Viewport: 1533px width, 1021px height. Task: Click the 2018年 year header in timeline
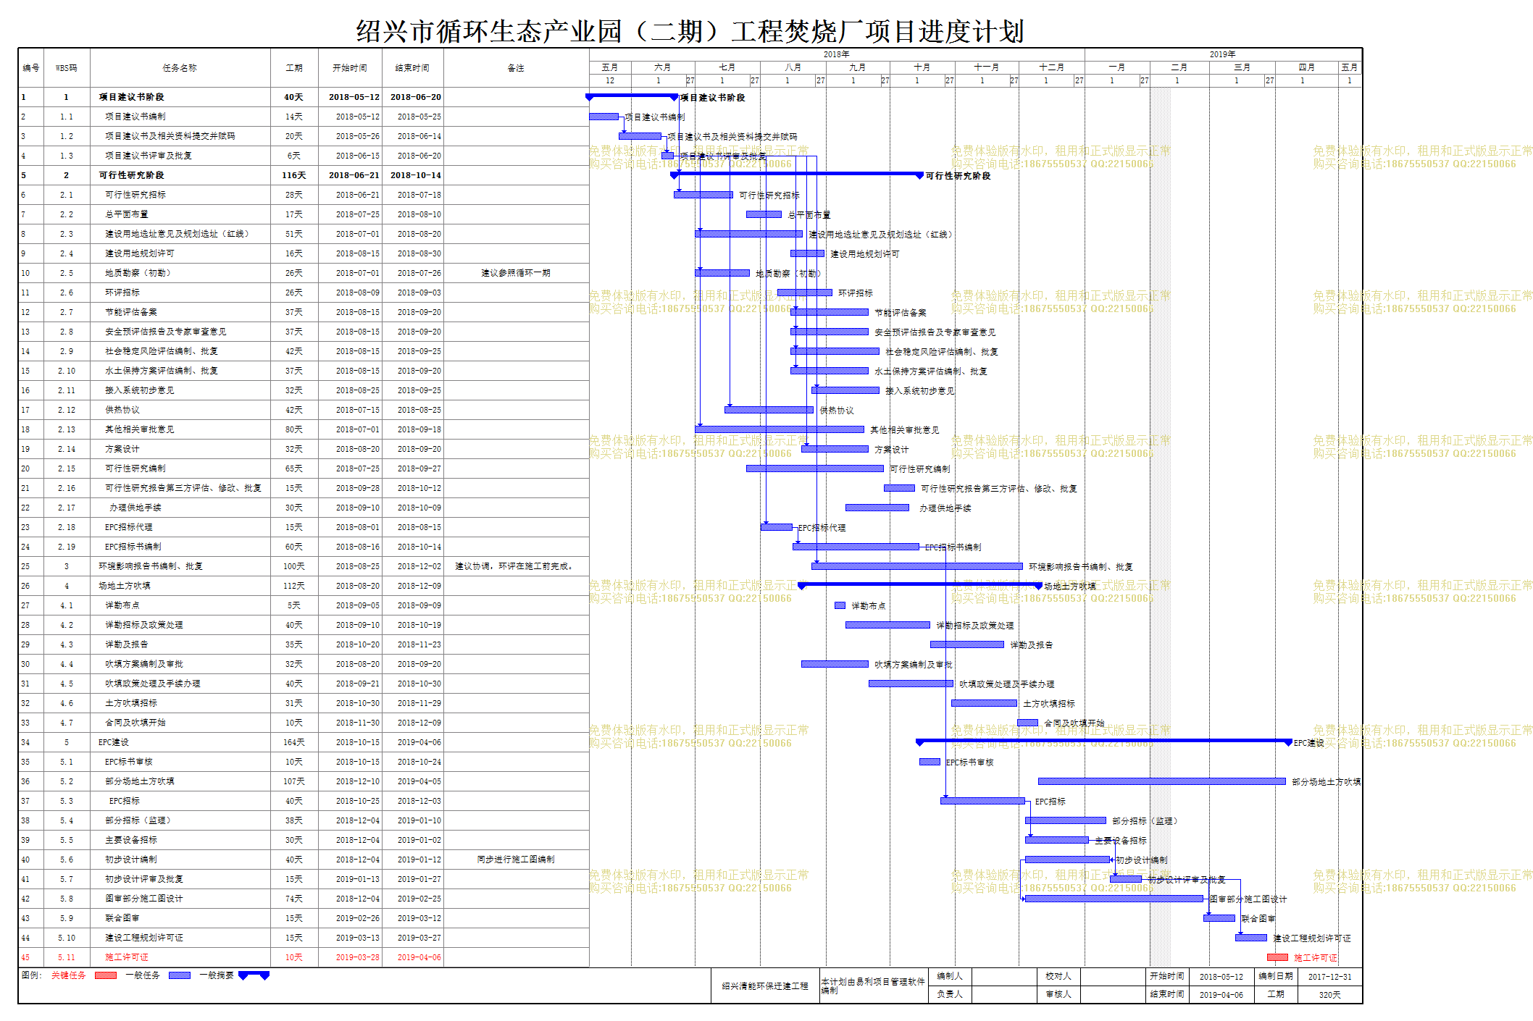click(x=837, y=54)
